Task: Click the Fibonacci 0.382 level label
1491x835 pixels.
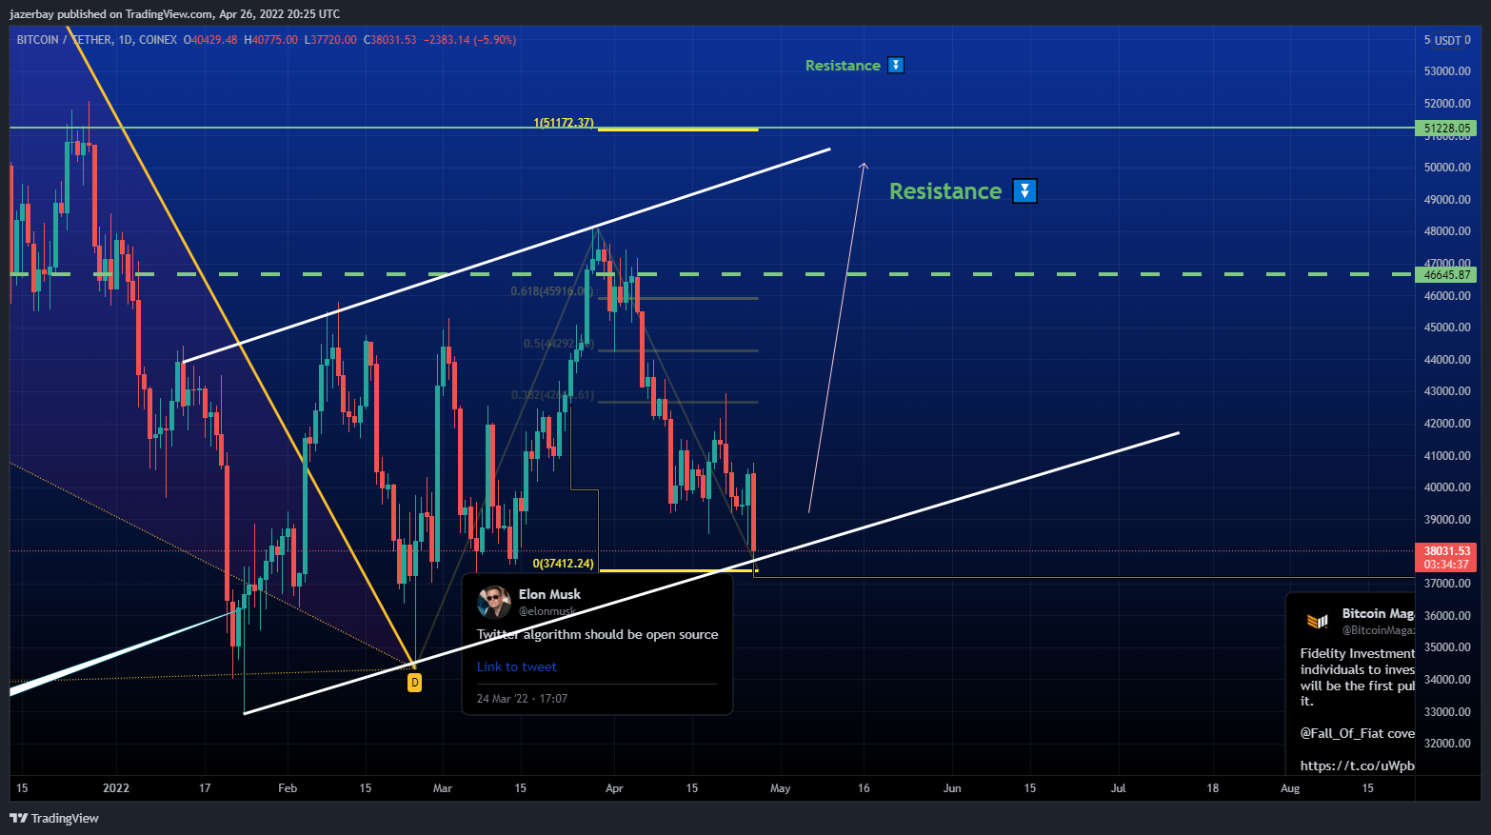Action: pos(552,395)
